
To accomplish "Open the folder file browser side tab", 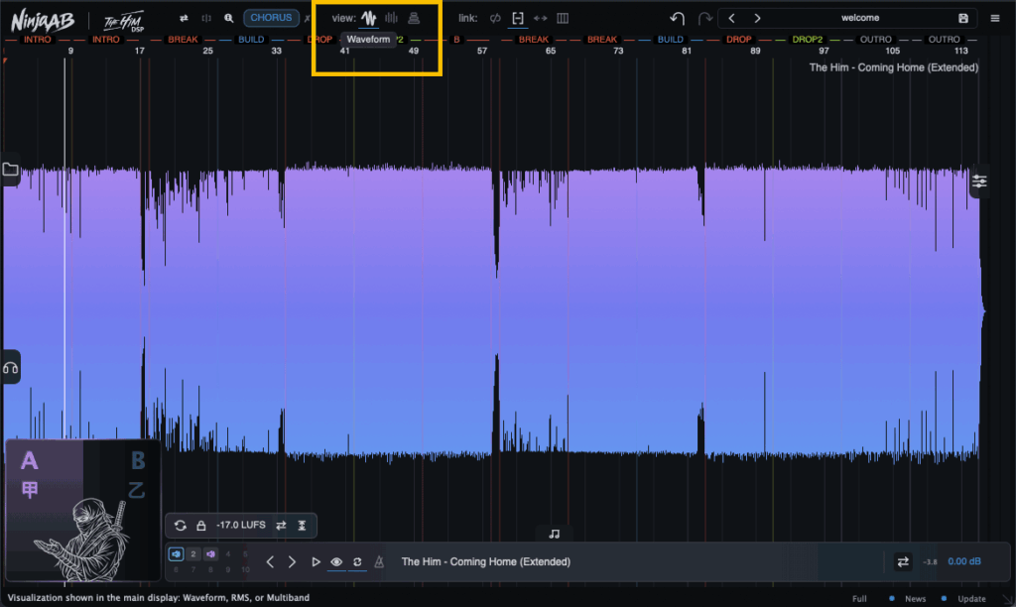I will click(x=10, y=170).
